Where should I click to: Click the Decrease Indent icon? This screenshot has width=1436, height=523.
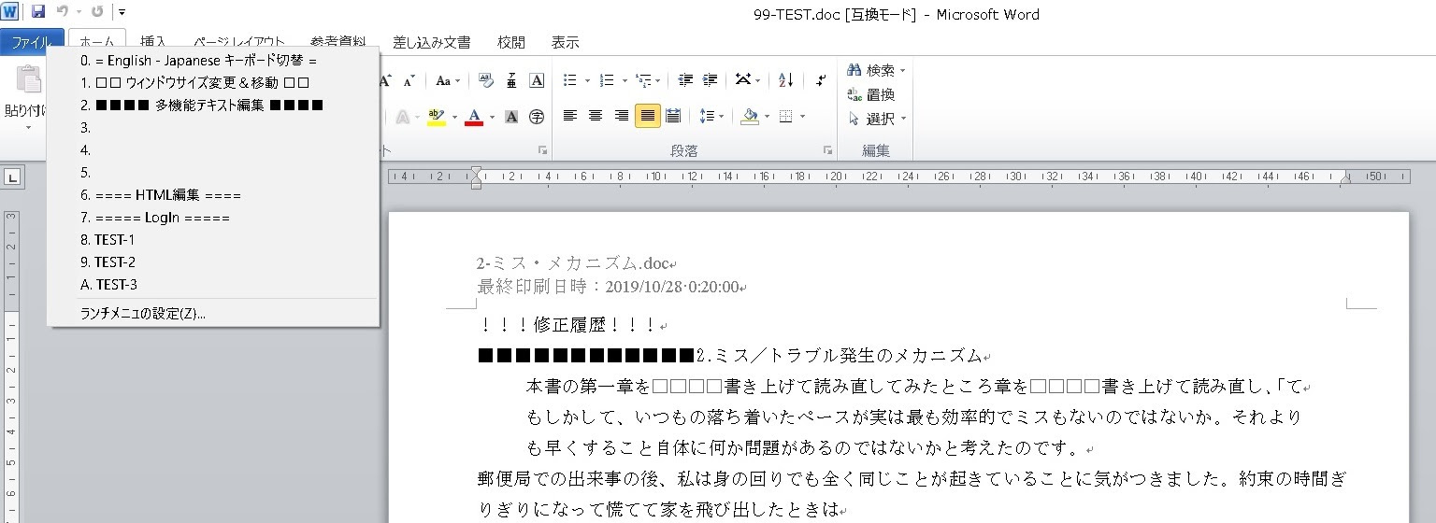[685, 80]
